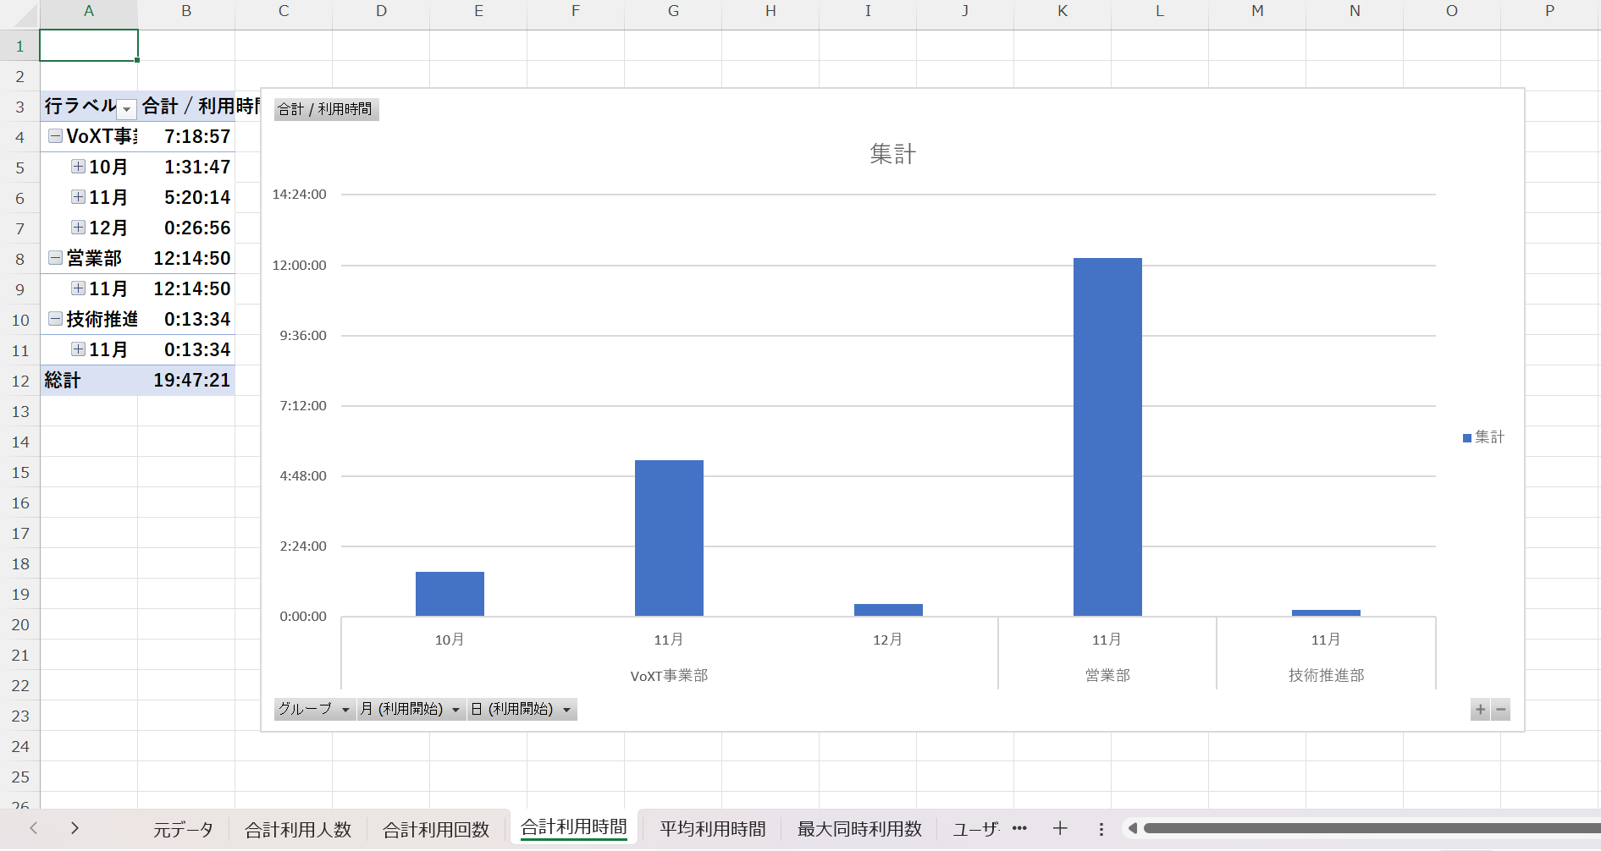Image resolution: width=1601 pixels, height=851 pixels.
Task: Expand the 10月 row under VoXT
Action: 78,167
